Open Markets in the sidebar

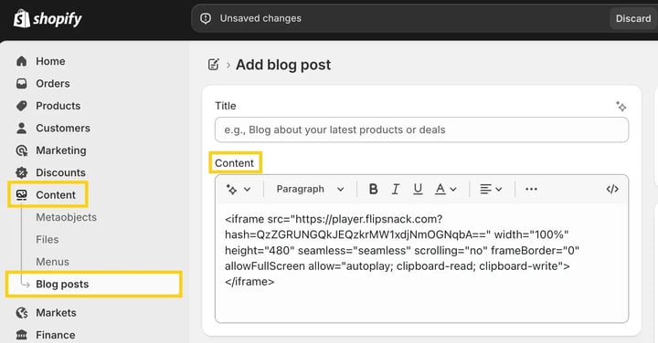tap(56, 313)
